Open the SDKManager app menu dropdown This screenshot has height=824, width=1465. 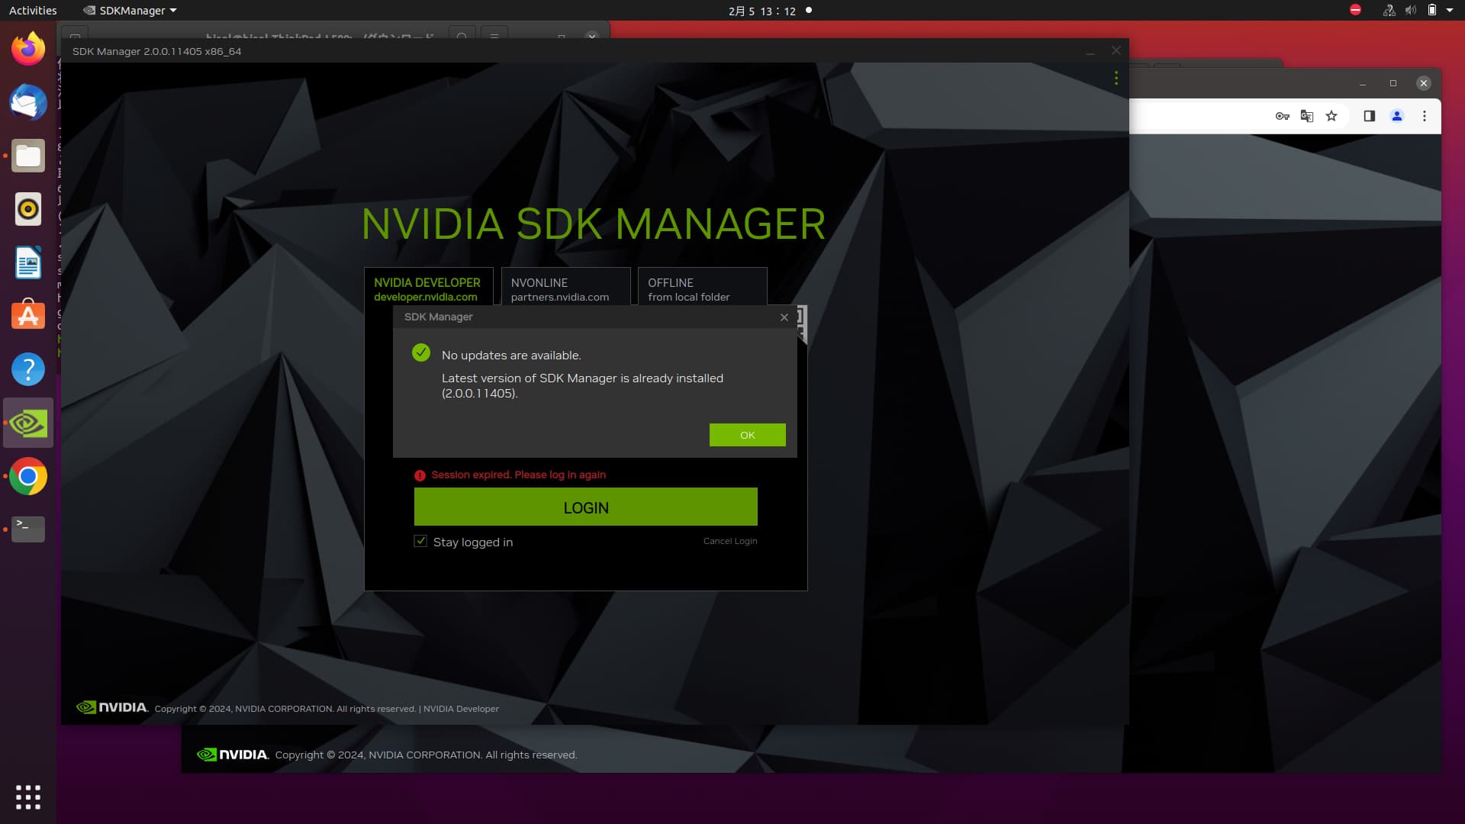[130, 11]
